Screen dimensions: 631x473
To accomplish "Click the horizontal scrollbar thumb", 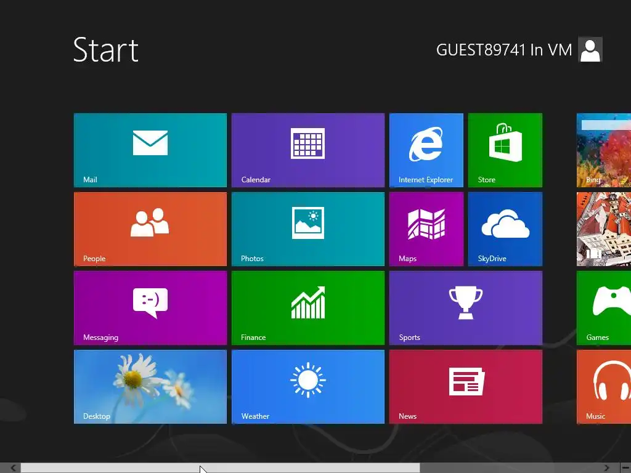I will 220,468.
